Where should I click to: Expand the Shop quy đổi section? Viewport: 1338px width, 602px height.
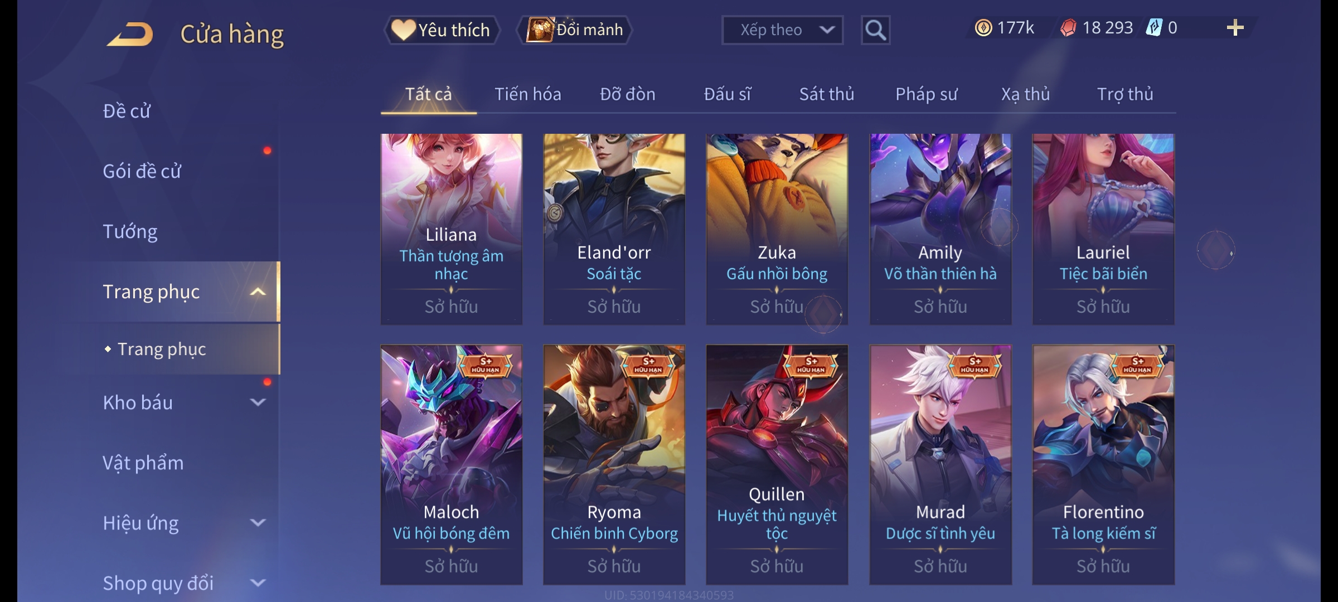258,582
